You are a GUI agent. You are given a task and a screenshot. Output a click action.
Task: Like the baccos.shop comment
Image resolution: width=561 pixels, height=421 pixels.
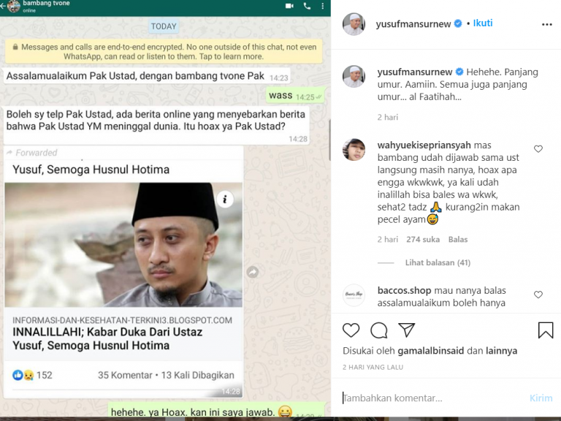[x=538, y=295]
